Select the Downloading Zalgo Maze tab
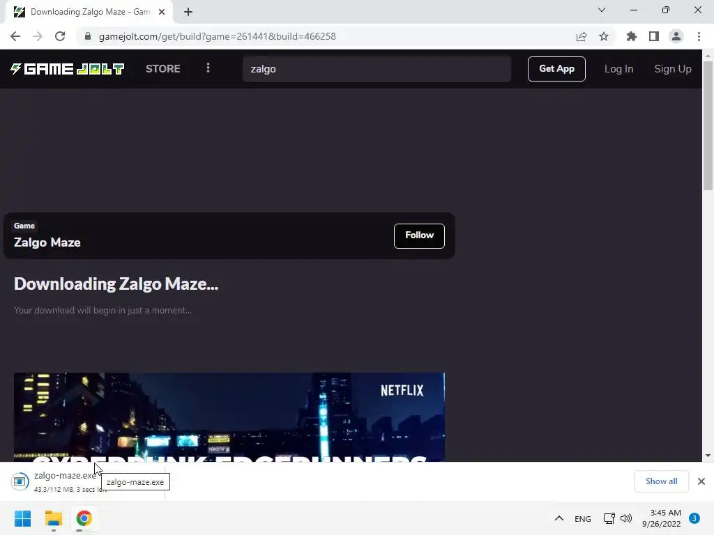The height and width of the screenshot is (535, 714). coord(90,12)
